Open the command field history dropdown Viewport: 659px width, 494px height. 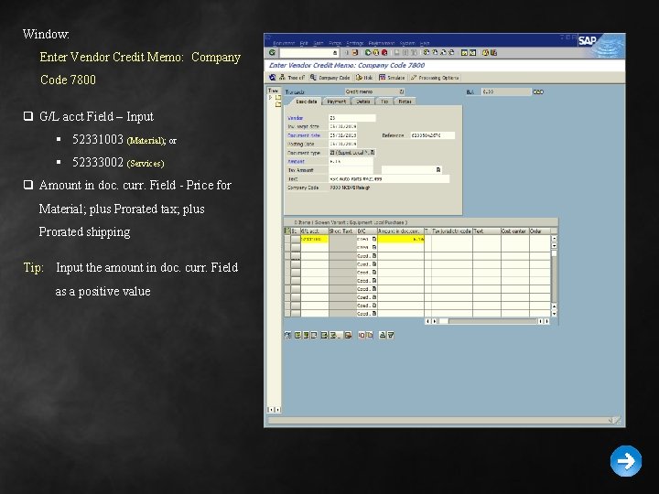click(335, 53)
